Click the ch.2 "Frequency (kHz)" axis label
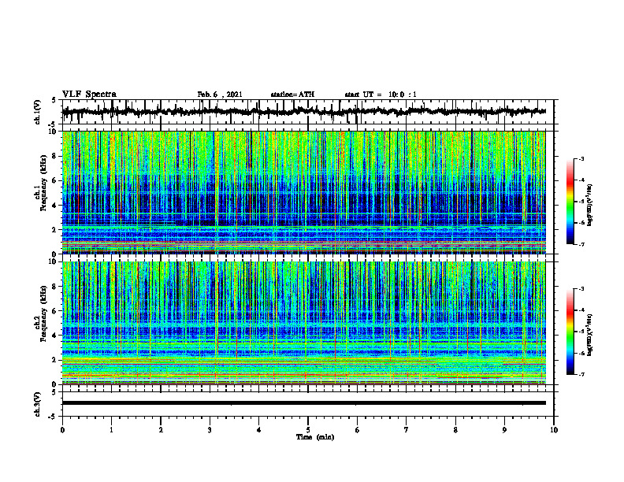The image size is (624, 482). (x=44, y=313)
